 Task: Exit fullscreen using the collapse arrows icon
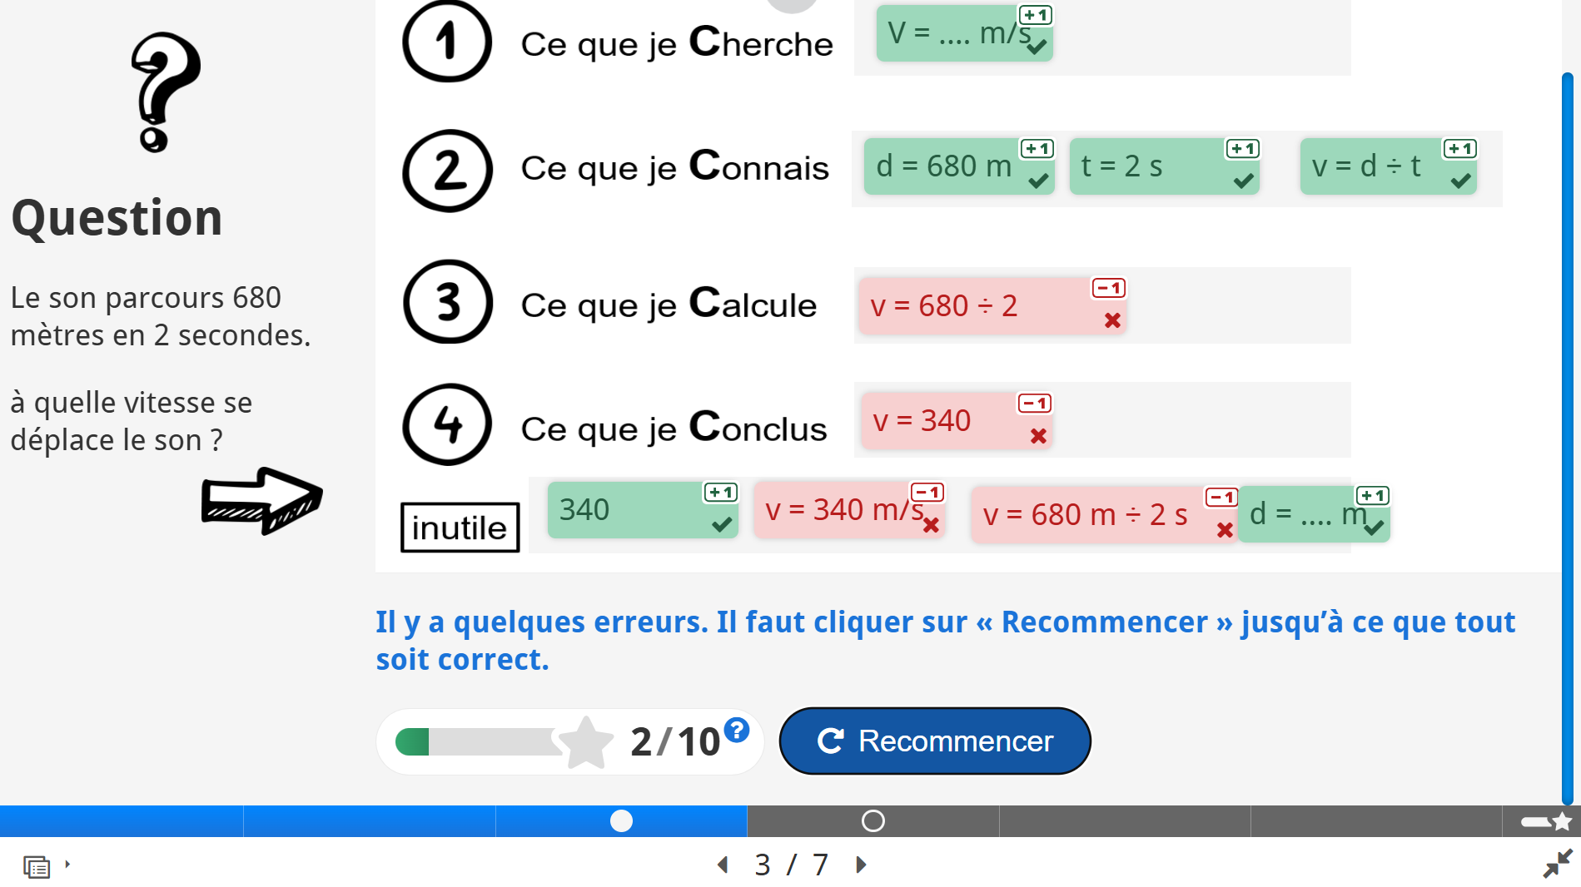1557,864
